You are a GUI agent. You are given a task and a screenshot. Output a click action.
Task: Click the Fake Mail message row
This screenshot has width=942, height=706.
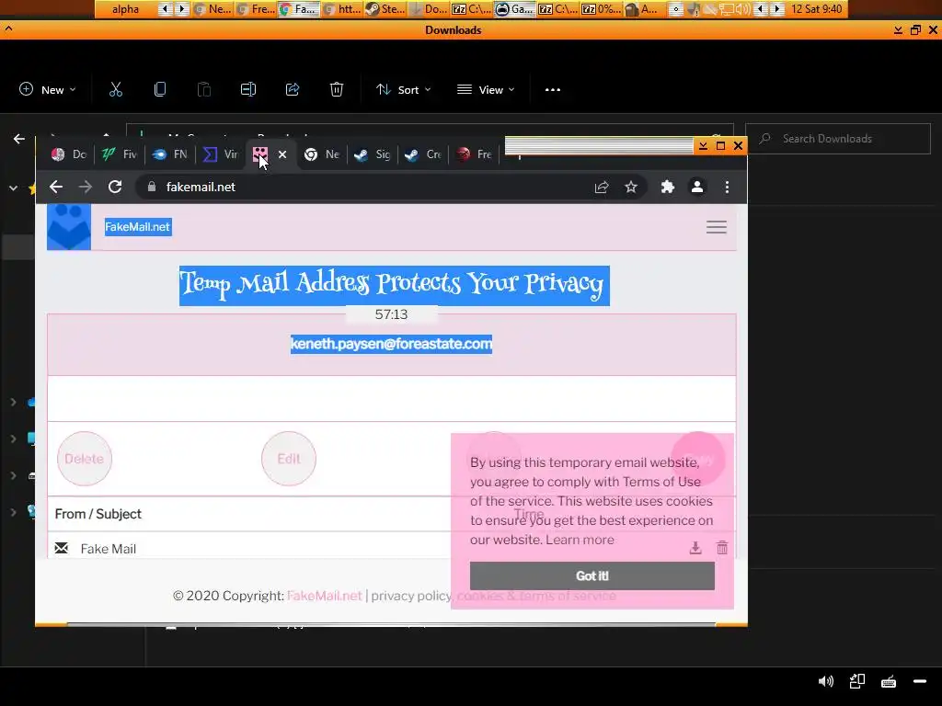pyautogui.click(x=391, y=548)
